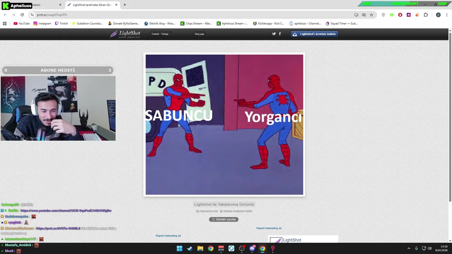
Task: Open the youtube.com link in chat overlay
Action: [x=66, y=211]
